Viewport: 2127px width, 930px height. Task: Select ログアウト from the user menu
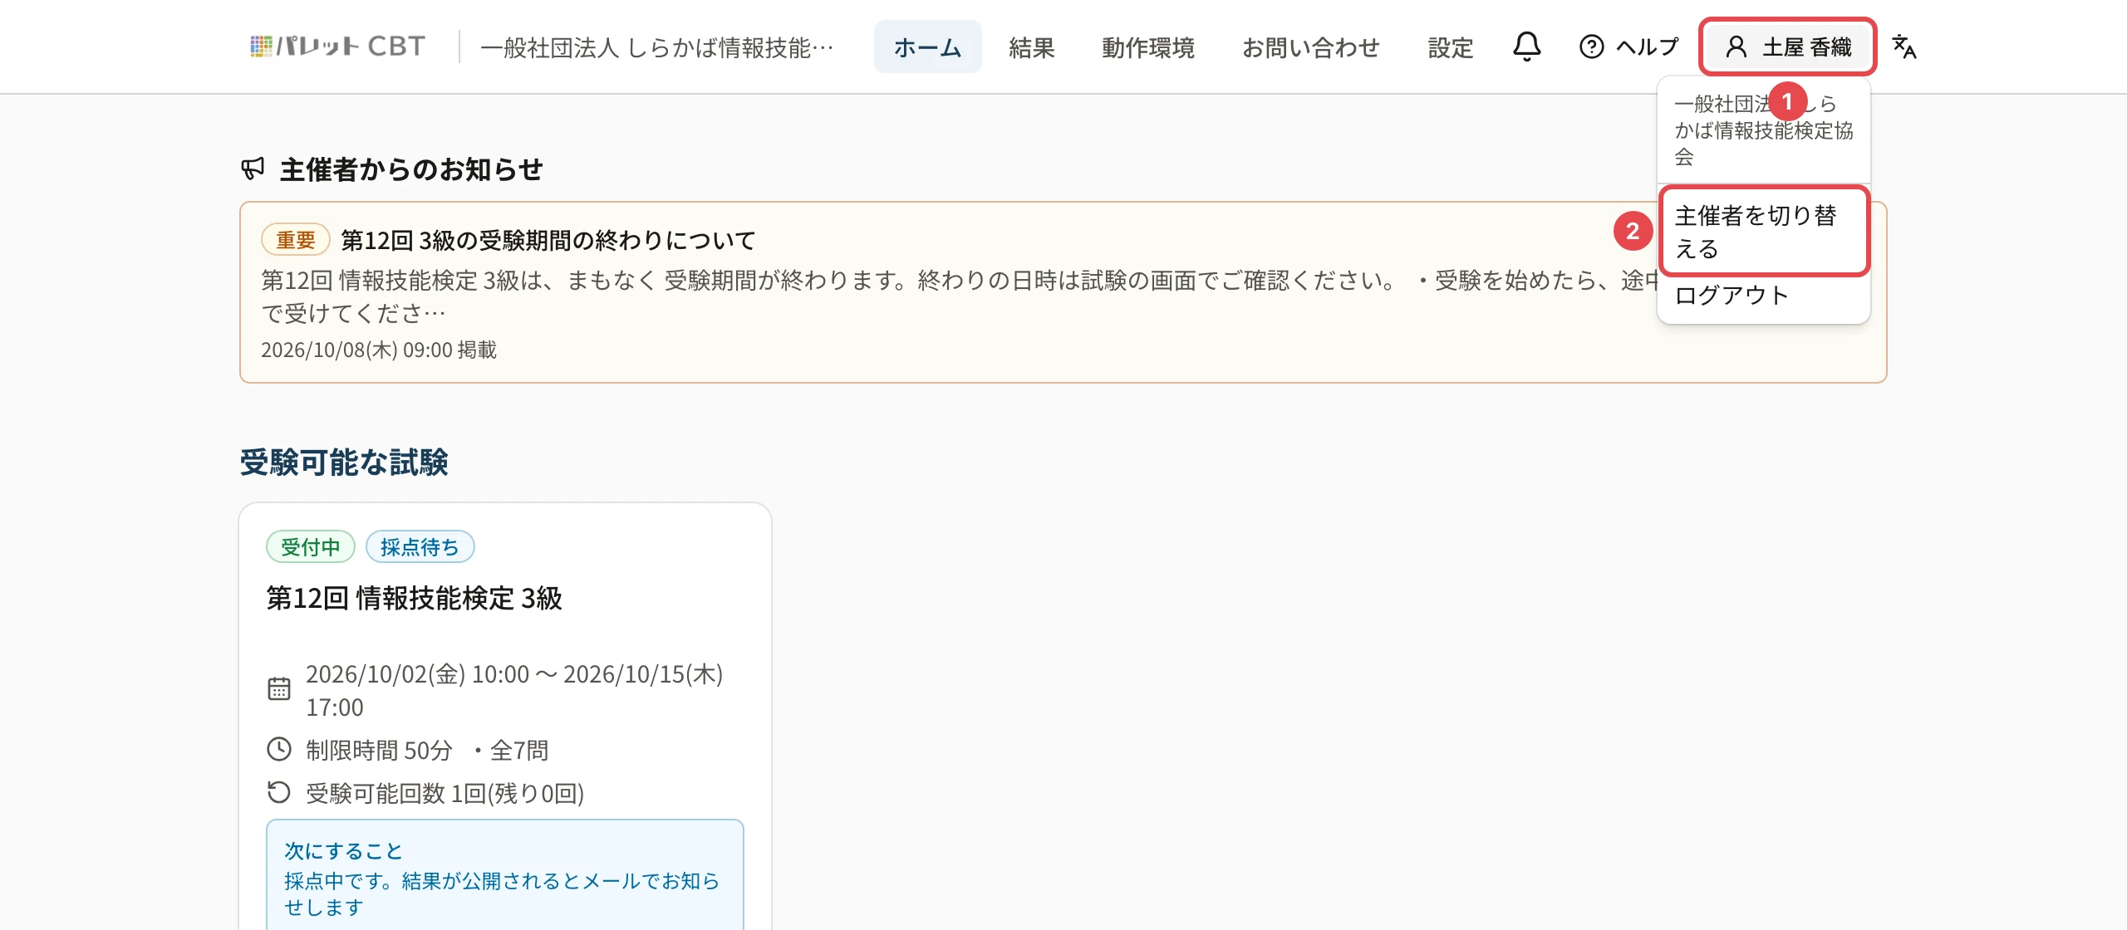click(1763, 296)
